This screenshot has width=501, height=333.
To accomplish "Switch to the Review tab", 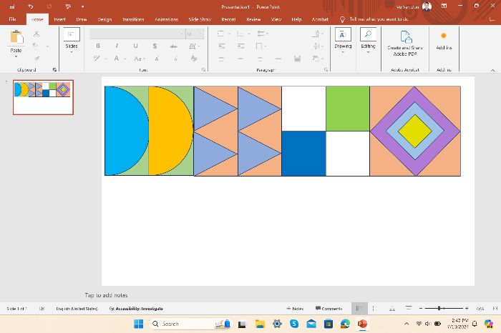I will tap(253, 19).
